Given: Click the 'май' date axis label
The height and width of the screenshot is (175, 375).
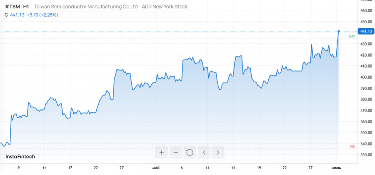Looking at the screenshot, I should click(x=156, y=168).
